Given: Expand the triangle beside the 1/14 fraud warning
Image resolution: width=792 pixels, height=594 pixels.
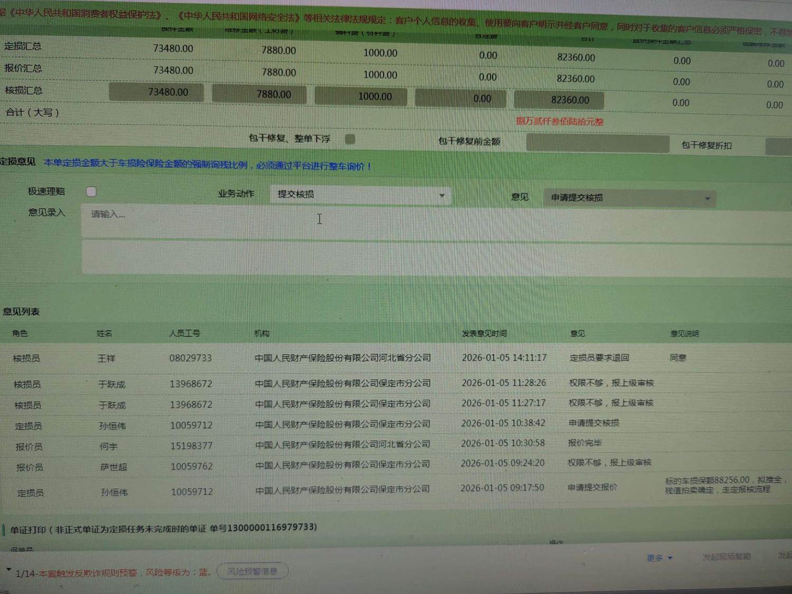Looking at the screenshot, I should coord(8,570).
